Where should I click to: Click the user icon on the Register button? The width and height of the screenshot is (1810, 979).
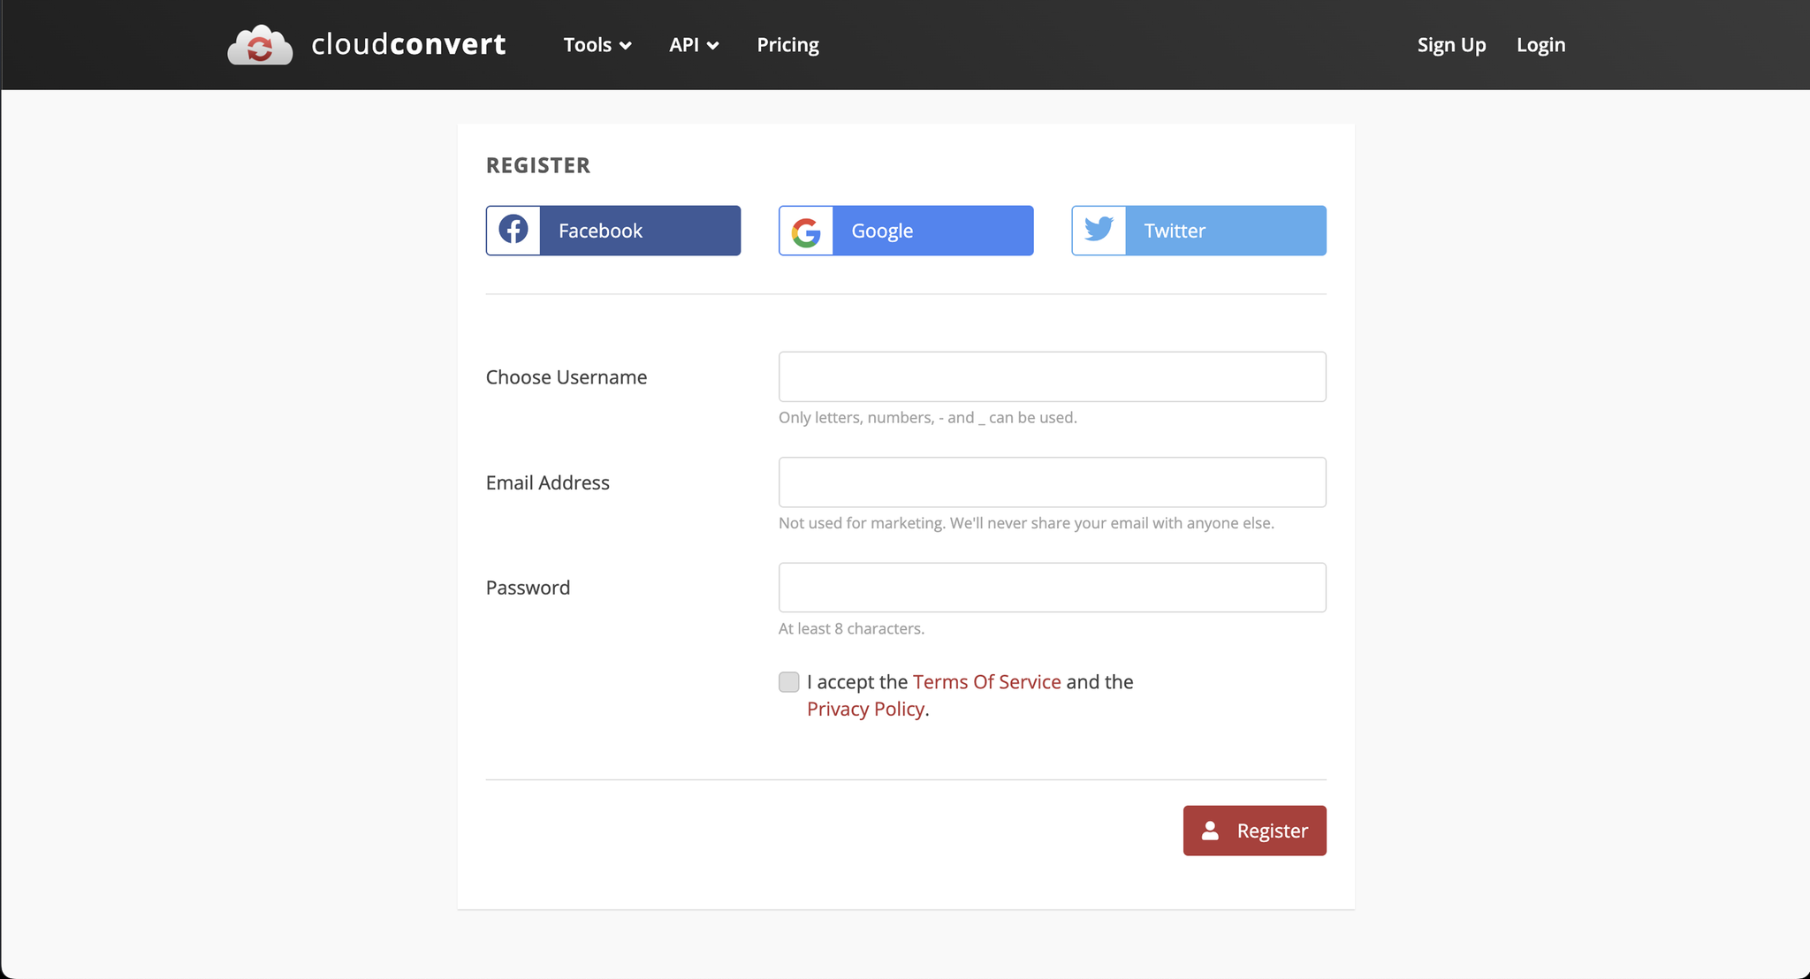[1210, 831]
